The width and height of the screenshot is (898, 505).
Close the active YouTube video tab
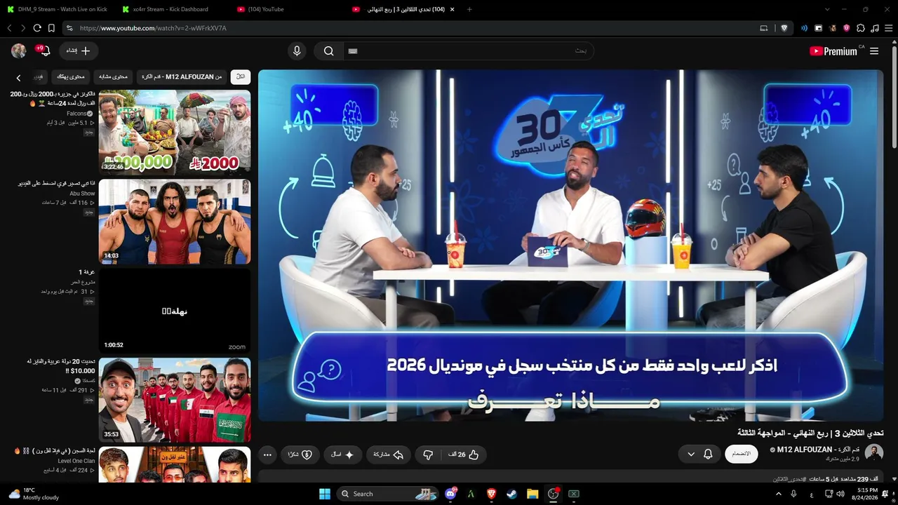click(x=452, y=9)
